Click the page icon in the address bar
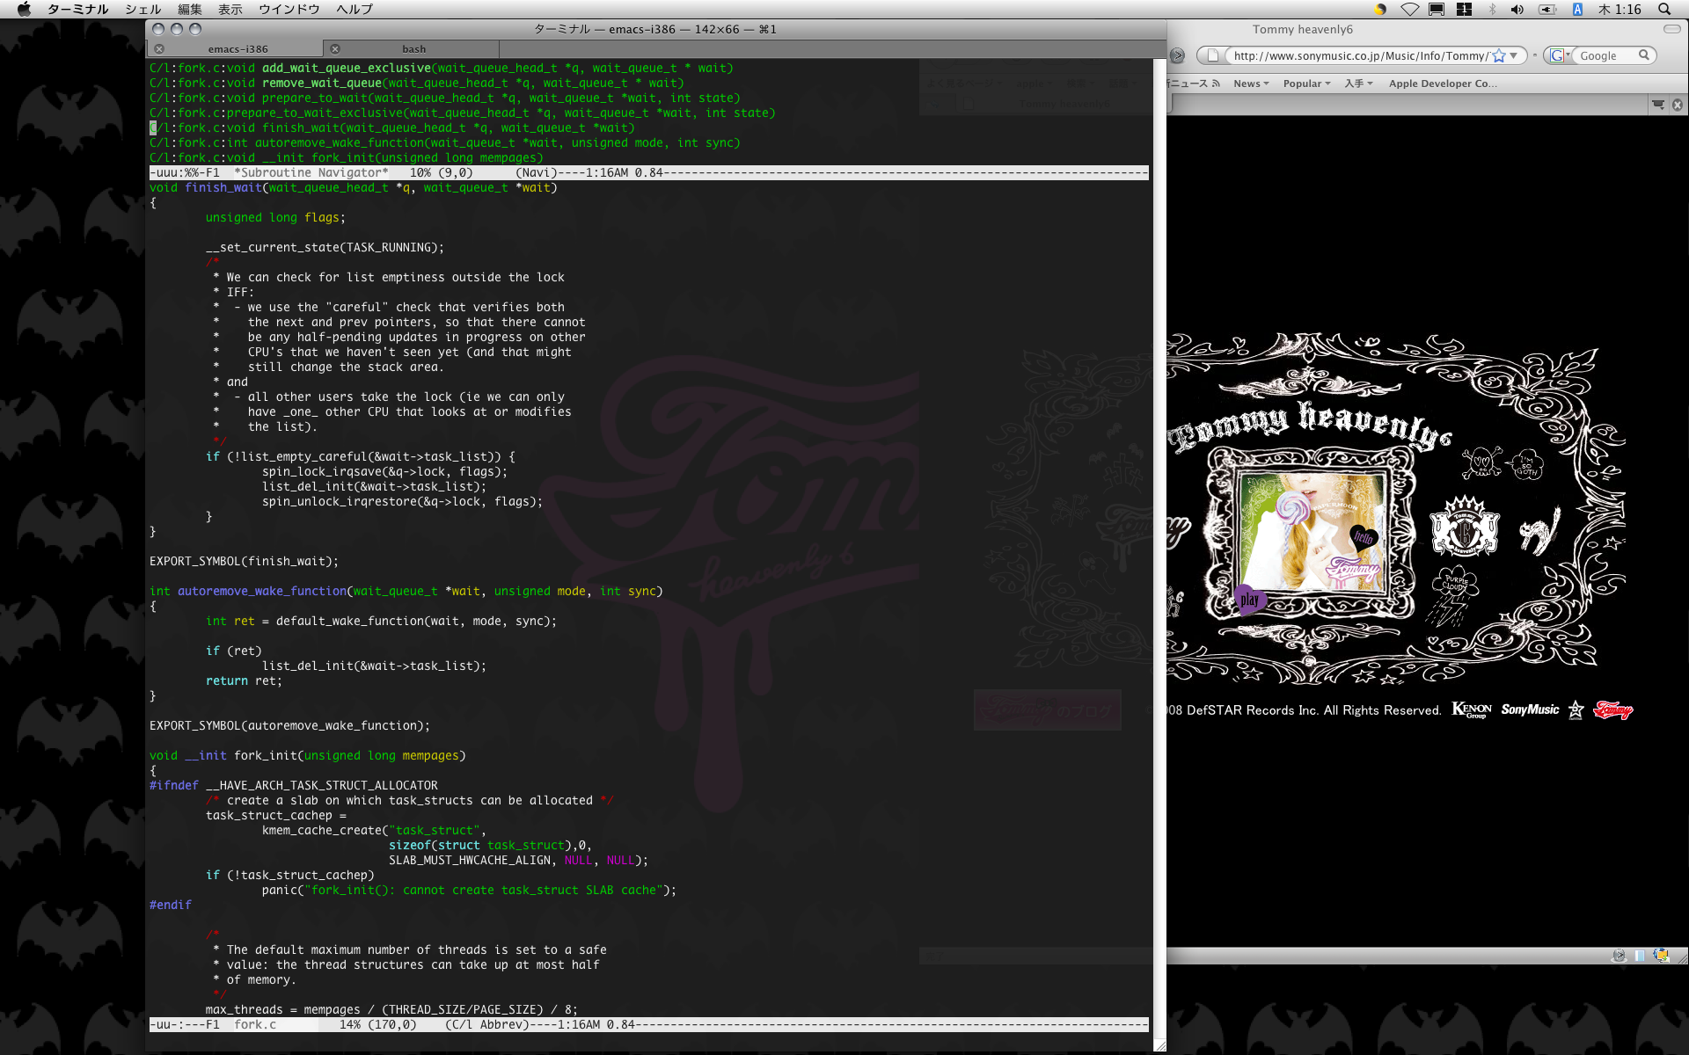The image size is (1689, 1055). (x=1213, y=55)
